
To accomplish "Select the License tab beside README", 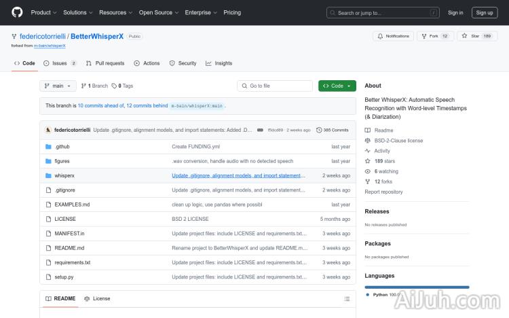I will tap(97, 298).
